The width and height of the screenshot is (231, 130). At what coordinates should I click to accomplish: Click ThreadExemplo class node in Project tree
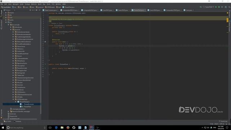click(x=29, y=104)
